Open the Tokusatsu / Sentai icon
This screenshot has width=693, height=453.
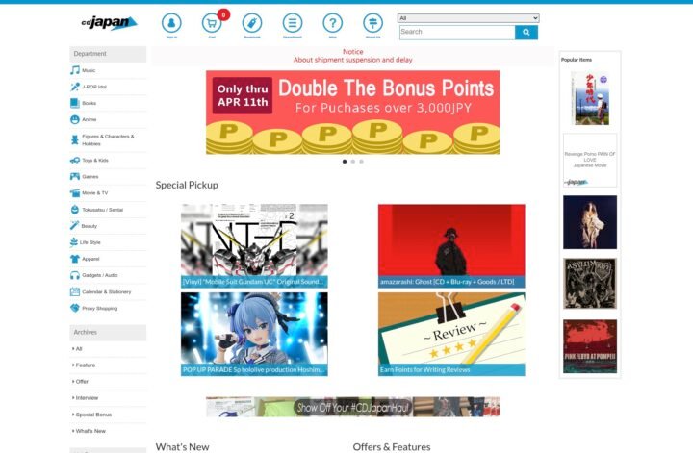click(75, 210)
